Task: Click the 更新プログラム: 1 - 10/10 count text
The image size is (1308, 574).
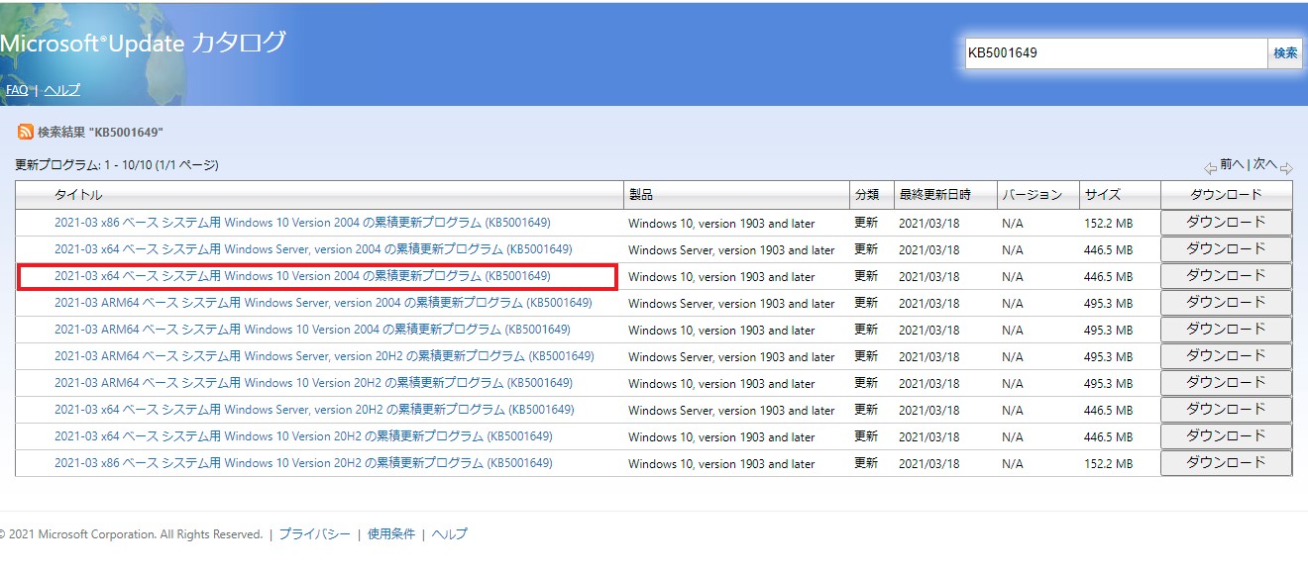Action: click(117, 165)
